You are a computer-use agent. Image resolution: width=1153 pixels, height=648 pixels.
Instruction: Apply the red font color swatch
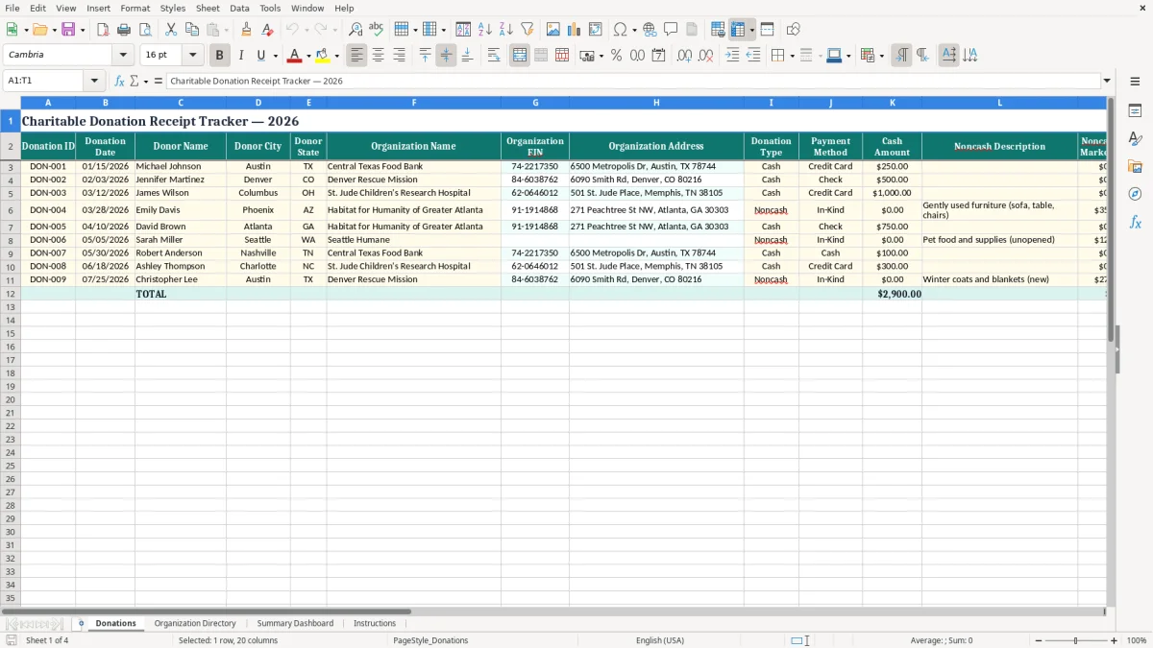coord(295,56)
